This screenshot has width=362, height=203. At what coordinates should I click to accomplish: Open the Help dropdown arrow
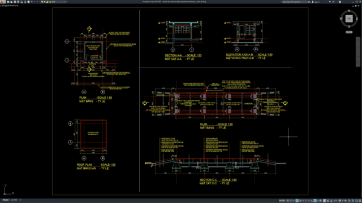pos(342,2)
